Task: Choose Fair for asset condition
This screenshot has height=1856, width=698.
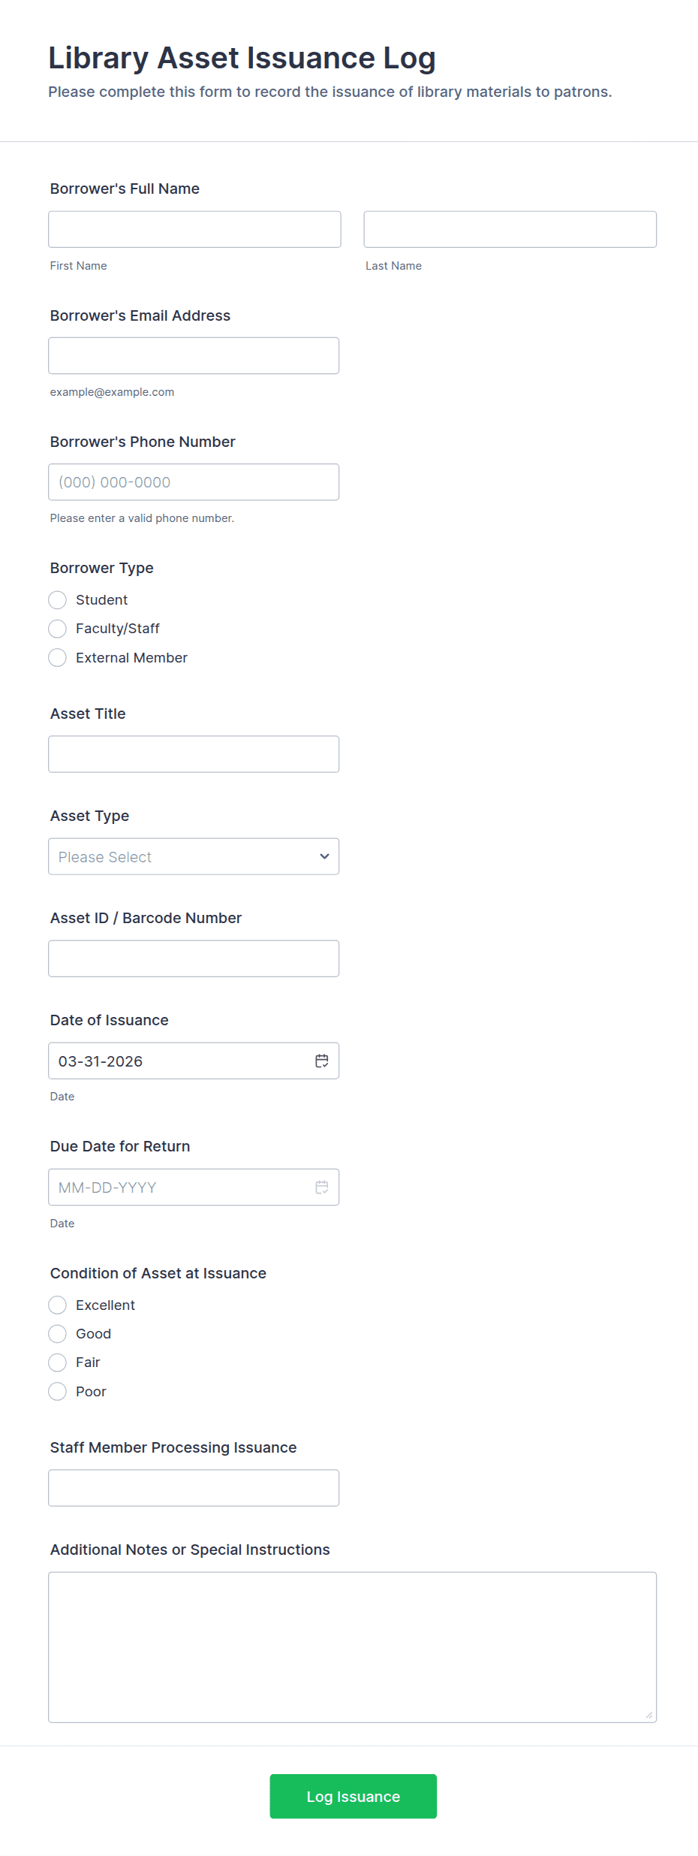Action: [x=58, y=1362]
